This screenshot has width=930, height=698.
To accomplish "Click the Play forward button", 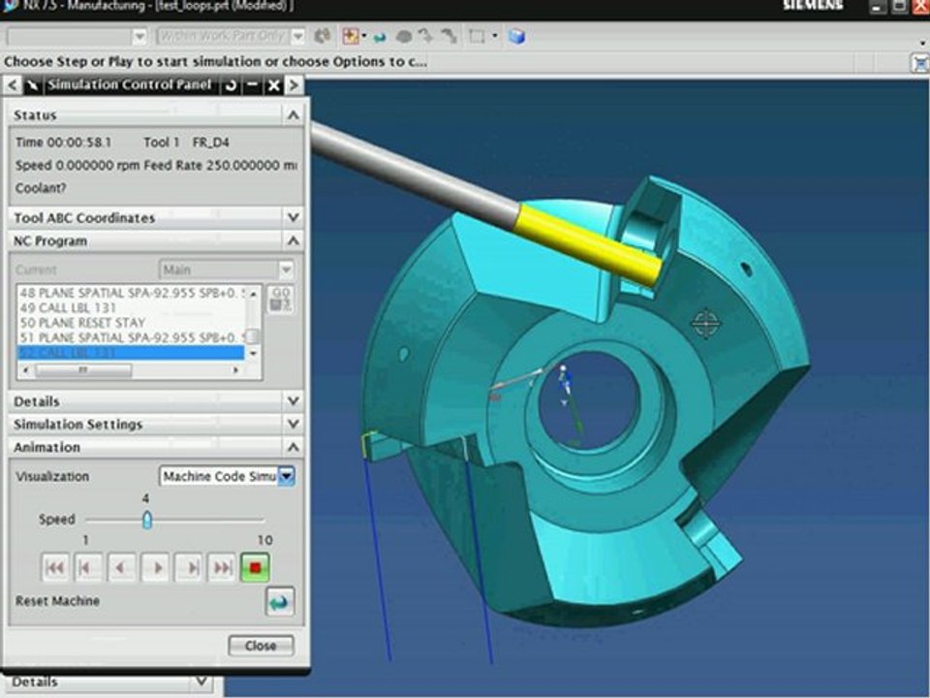I will [156, 567].
